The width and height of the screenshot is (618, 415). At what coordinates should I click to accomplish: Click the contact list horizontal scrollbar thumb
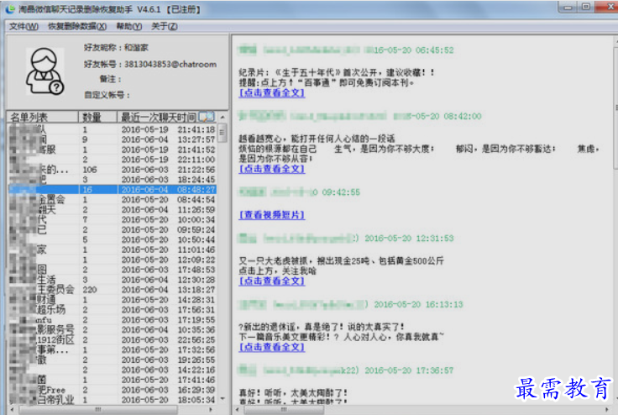tap(97, 410)
